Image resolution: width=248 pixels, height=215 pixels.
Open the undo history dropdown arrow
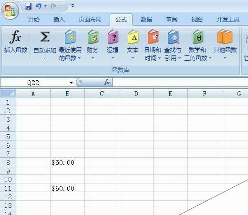45,6
